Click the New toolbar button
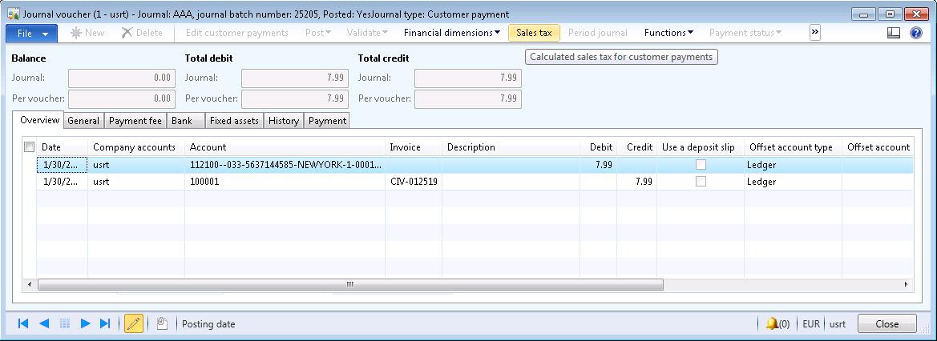 point(87,33)
